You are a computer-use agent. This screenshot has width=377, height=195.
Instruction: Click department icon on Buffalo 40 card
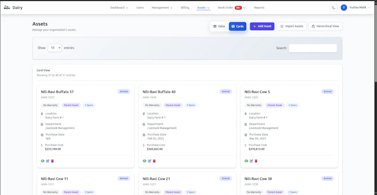[x=144, y=124]
